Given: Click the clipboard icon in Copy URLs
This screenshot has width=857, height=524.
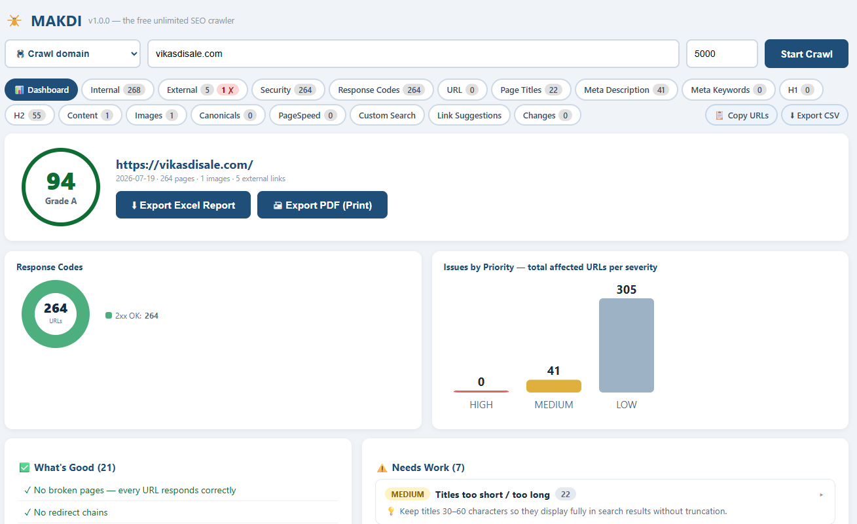Looking at the screenshot, I should point(720,115).
